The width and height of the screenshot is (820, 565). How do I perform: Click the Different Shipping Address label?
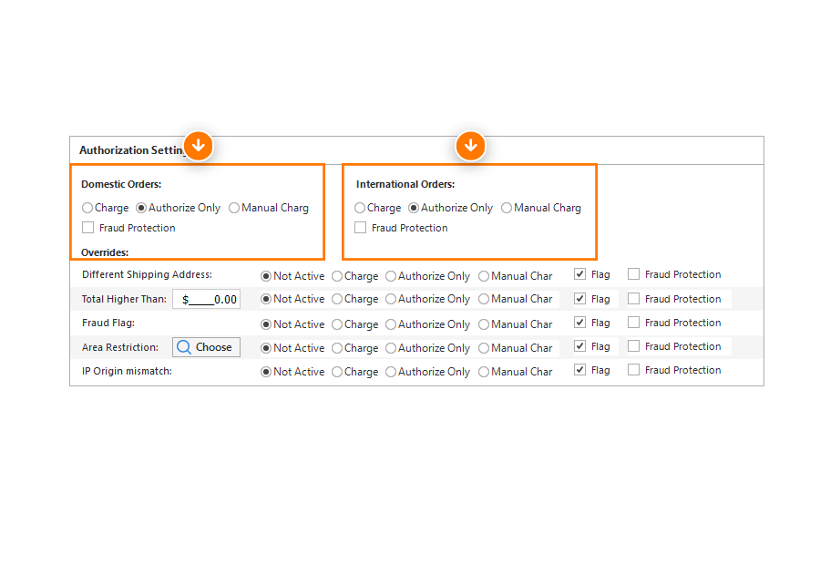pyautogui.click(x=147, y=274)
